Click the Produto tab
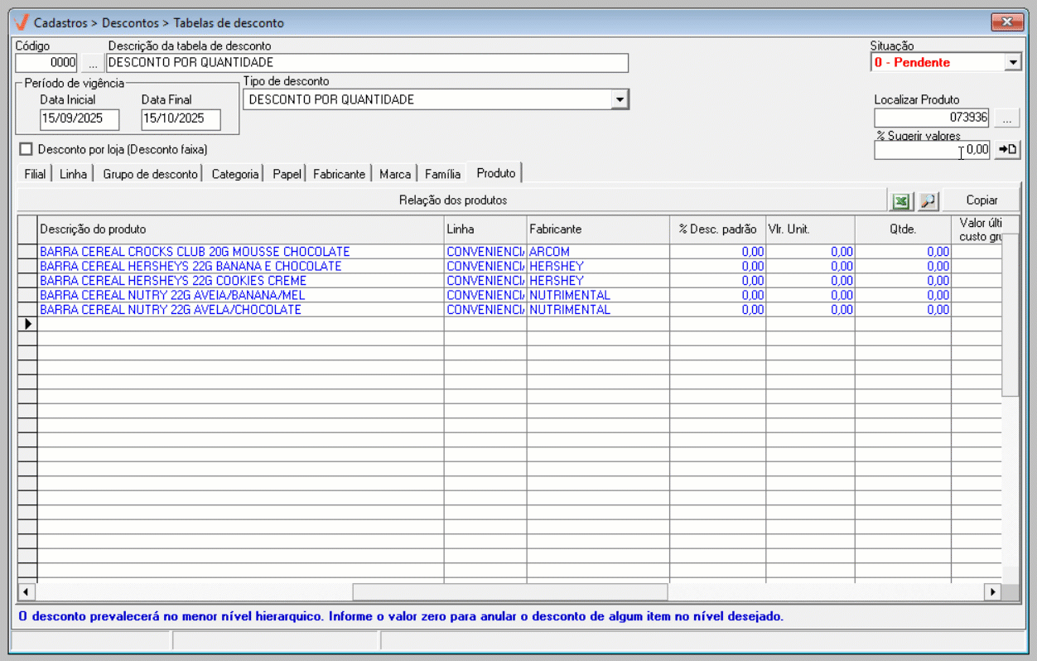1037x661 pixels. pos(495,173)
